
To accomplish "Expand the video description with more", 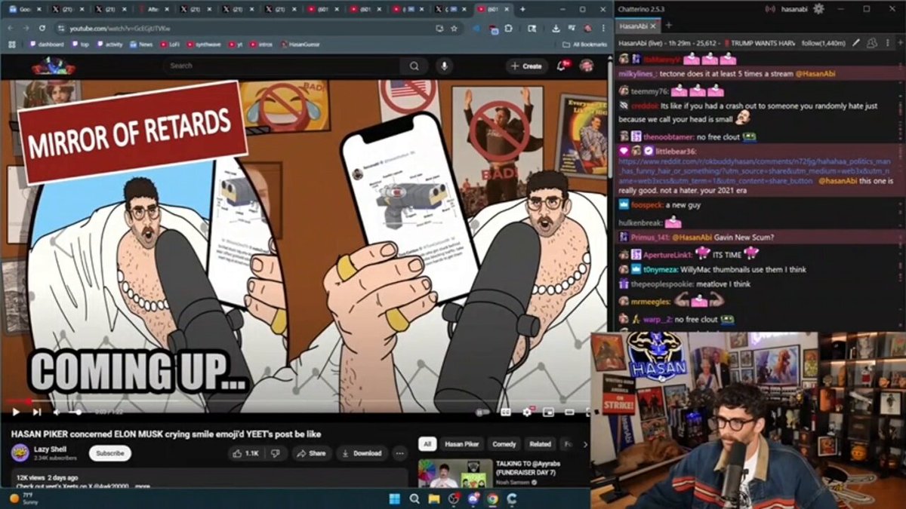I will tap(143, 487).
